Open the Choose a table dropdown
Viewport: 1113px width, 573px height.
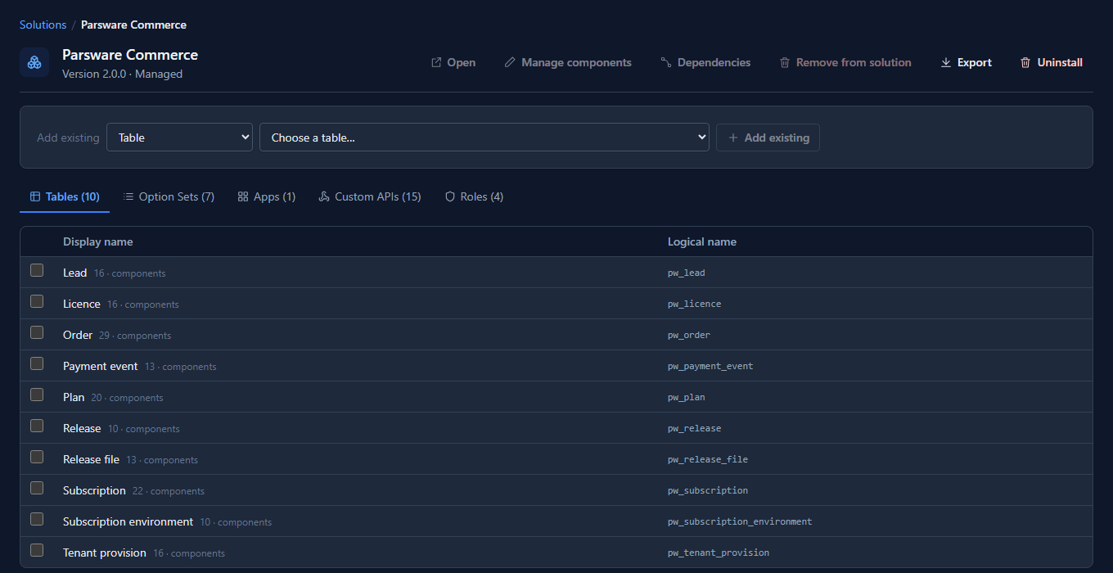pos(484,138)
